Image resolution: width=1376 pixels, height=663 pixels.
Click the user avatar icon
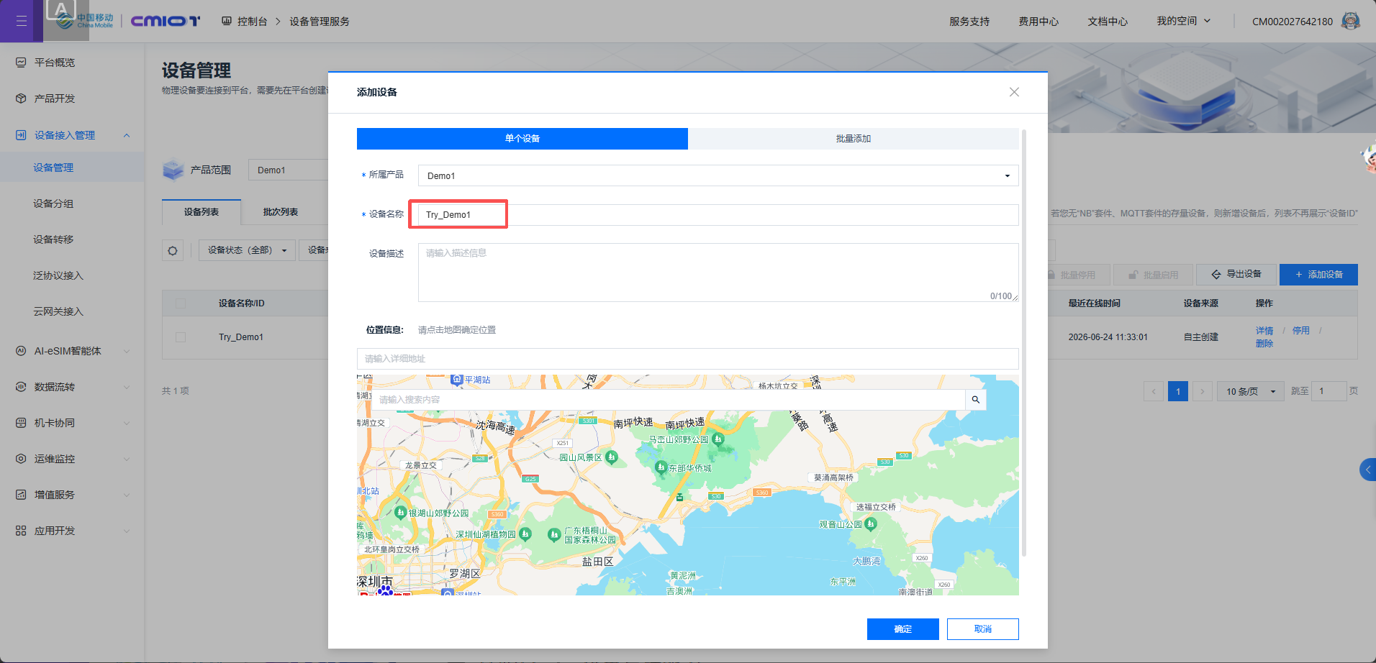[1351, 21]
